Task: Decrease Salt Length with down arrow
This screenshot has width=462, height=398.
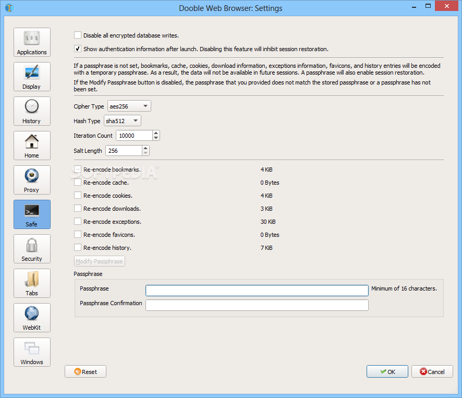Action: pos(145,153)
